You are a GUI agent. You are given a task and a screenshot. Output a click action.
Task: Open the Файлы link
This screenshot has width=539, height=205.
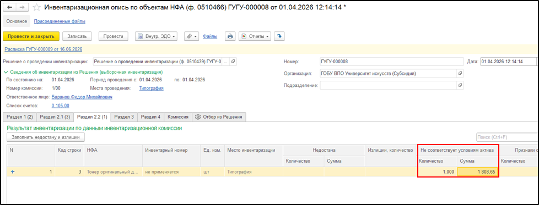click(x=209, y=36)
